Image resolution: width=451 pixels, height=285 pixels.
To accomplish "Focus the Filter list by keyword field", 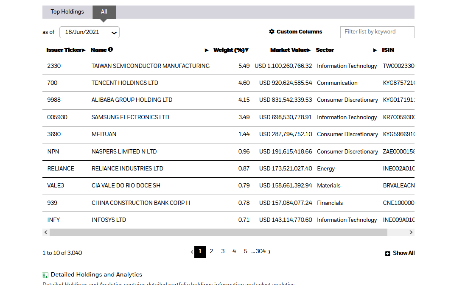I will tap(377, 32).
